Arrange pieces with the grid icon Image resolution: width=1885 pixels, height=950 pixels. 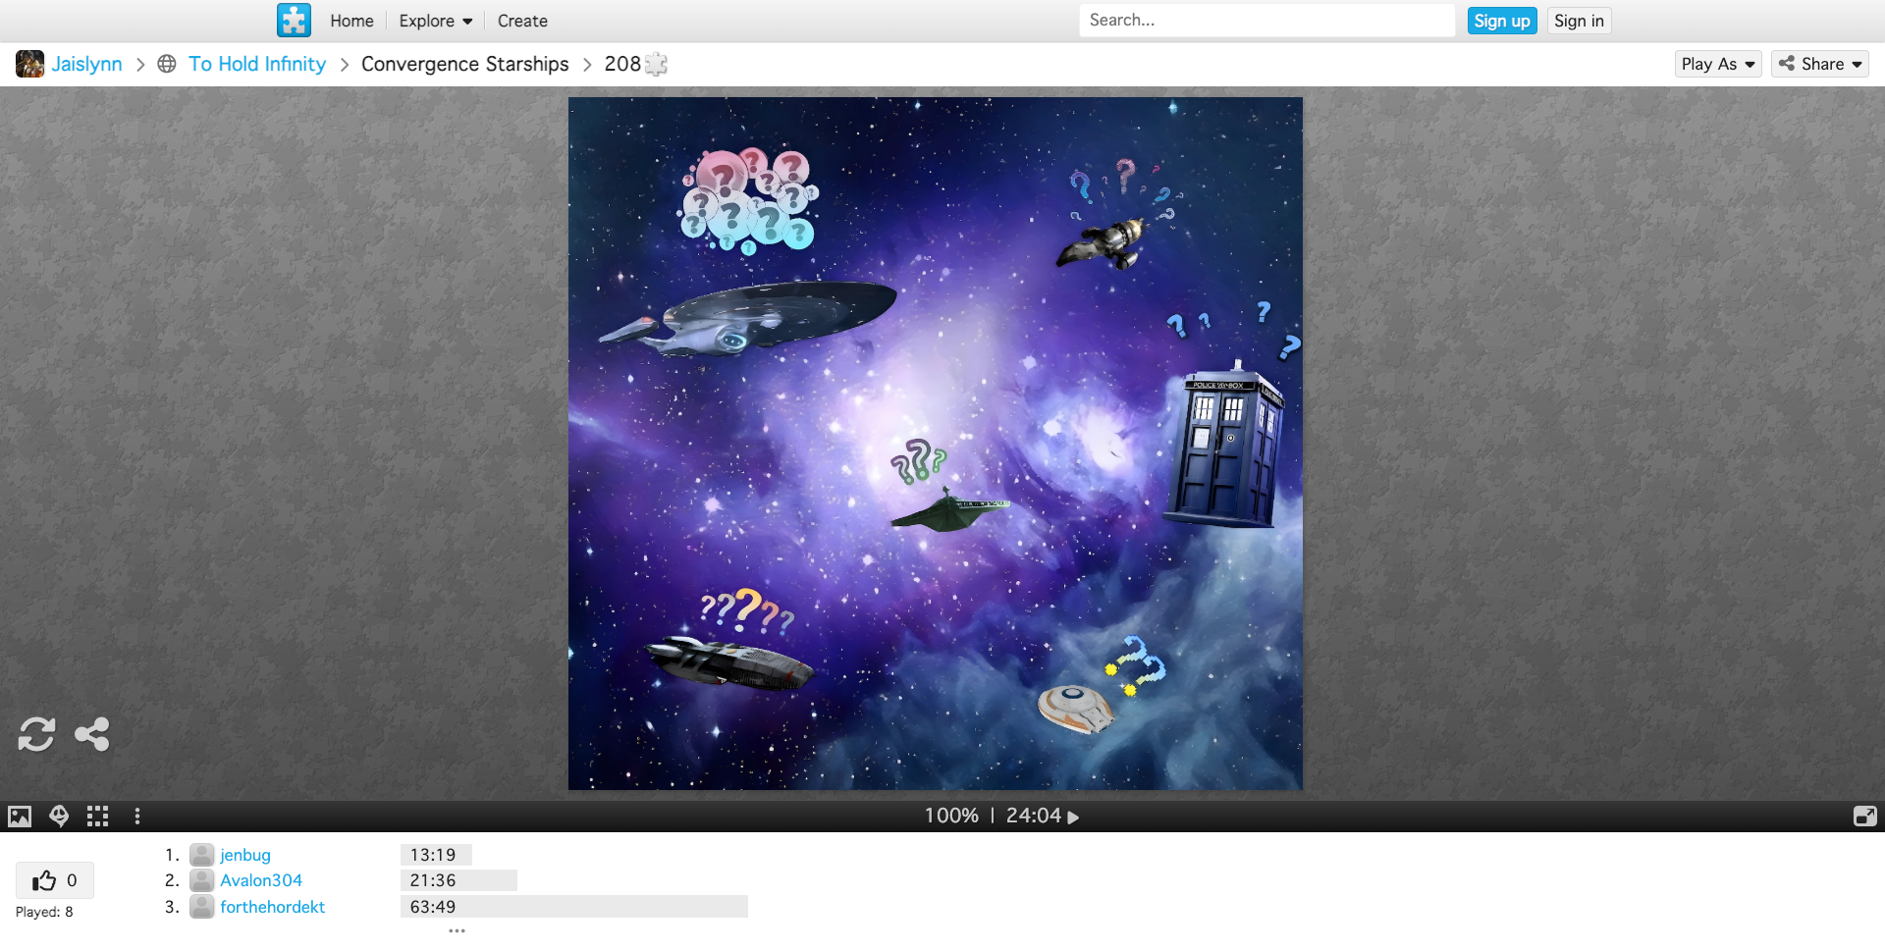click(x=97, y=817)
